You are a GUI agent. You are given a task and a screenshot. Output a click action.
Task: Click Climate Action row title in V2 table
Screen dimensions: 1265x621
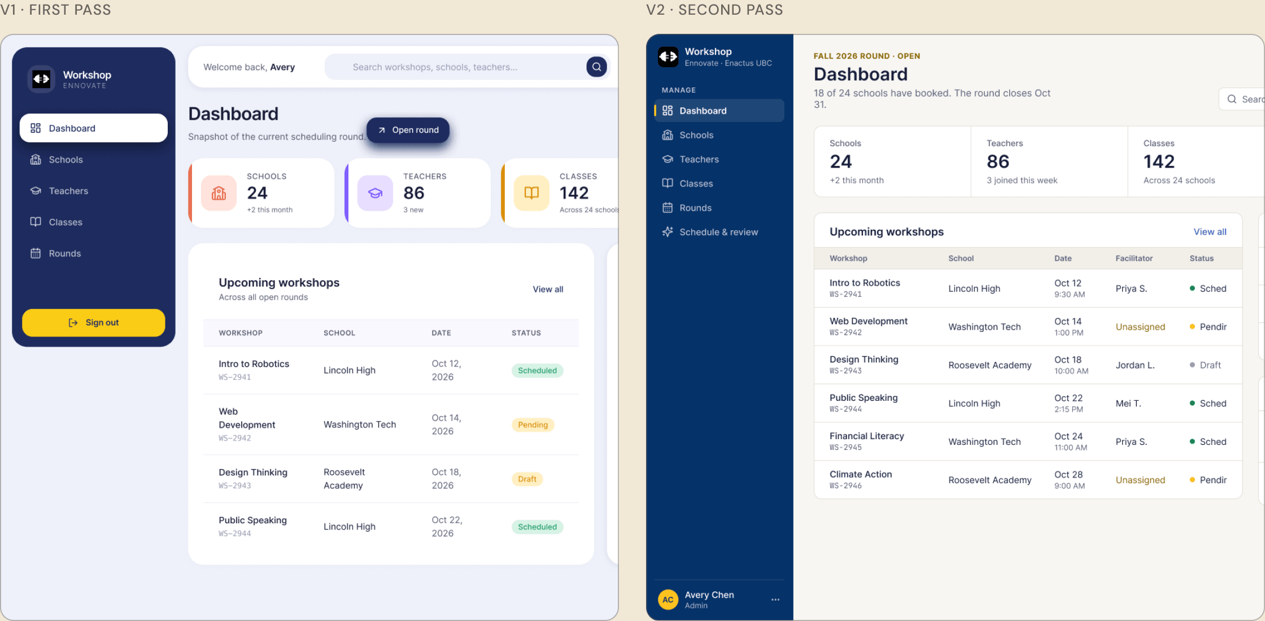click(x=861, y=474)
